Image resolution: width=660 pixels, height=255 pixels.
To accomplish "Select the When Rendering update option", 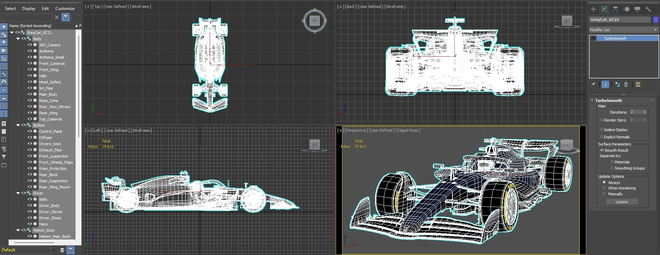I will coord(604,188).
